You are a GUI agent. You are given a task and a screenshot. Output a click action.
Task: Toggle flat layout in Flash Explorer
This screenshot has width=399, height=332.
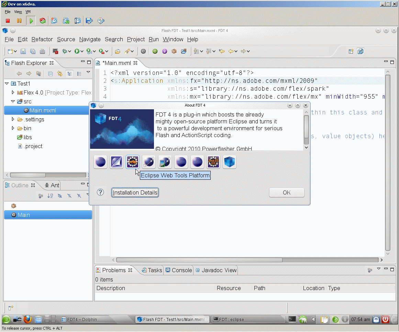[79, 74]
